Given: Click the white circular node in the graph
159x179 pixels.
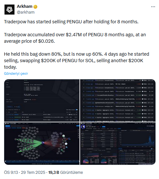Looking at the screenshot, I should (66, 144).
